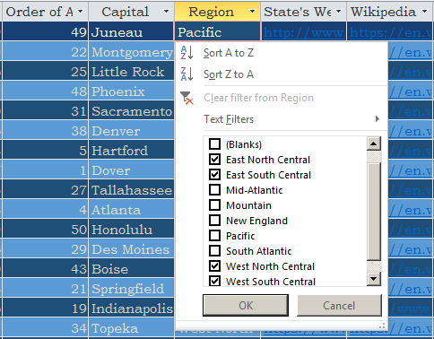
Task: Open the Wikipedia column filter dropdown
Action: [x=425, y=12]
